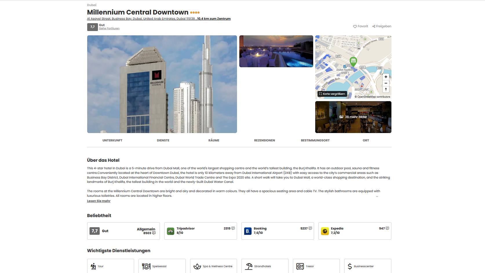
Task: Click the green hotel marker on map
Action: (353, 61)
